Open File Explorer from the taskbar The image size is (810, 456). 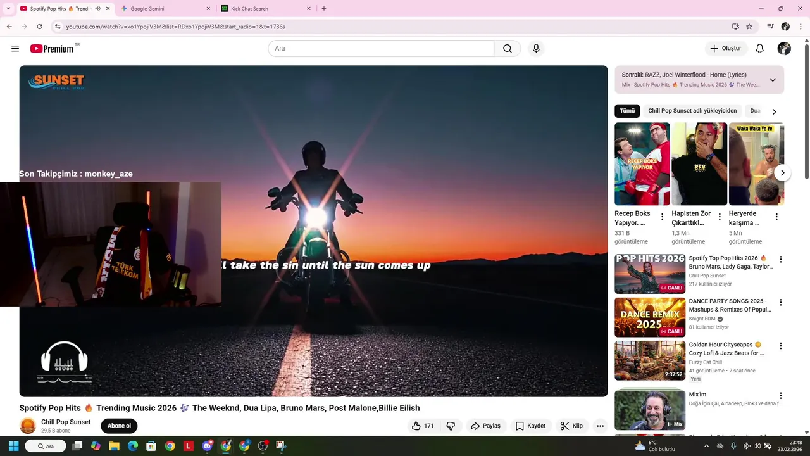click(115, 446)
